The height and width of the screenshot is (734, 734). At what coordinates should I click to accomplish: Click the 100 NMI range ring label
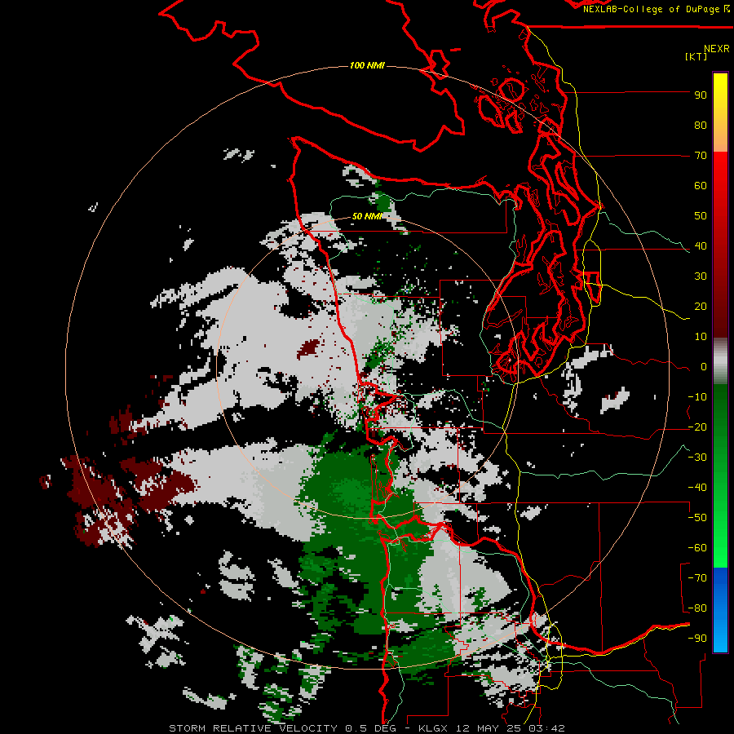point(367,65)
